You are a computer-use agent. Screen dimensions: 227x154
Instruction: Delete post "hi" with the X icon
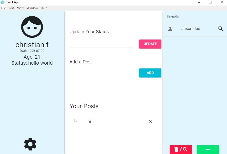151,122
